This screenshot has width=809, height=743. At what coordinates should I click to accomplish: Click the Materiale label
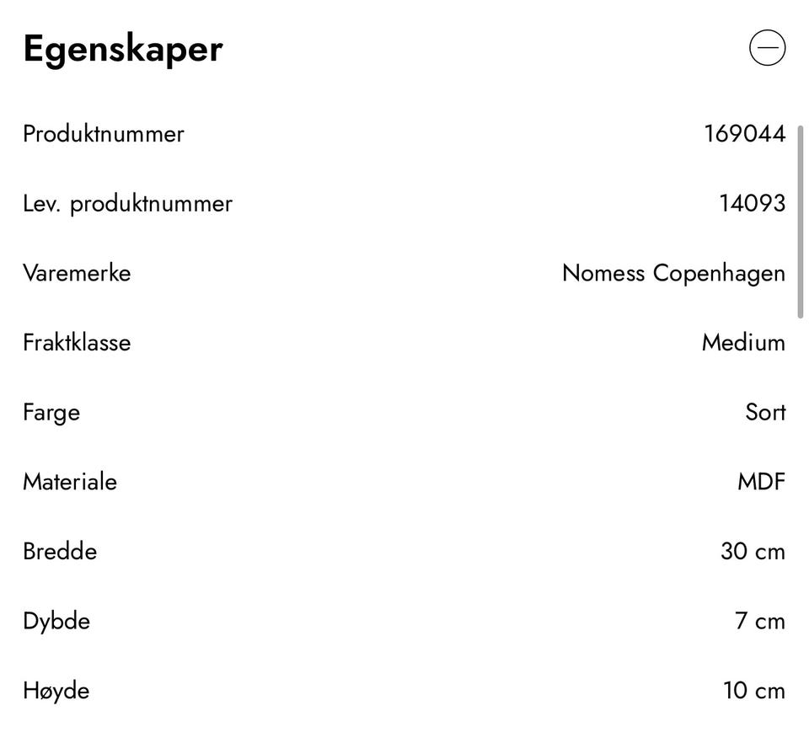click(70, 482)
